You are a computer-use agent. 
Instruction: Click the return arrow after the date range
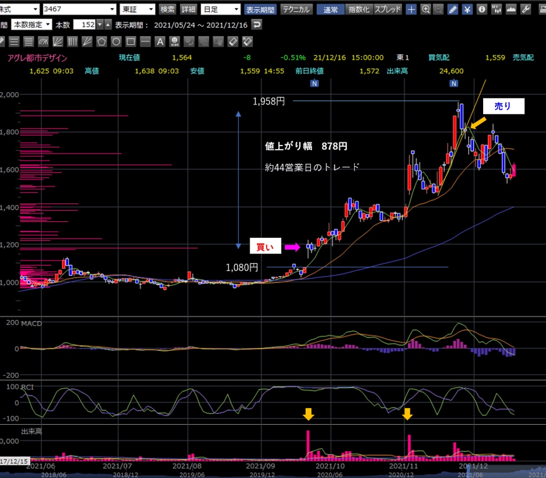point(257,24)
